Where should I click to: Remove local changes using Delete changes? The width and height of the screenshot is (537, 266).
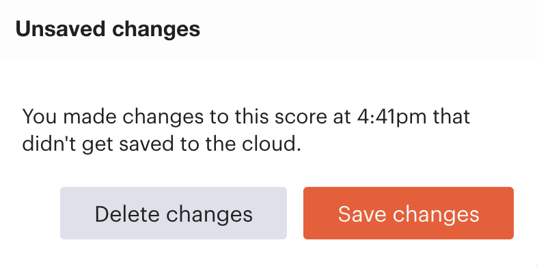click(174, 213)
